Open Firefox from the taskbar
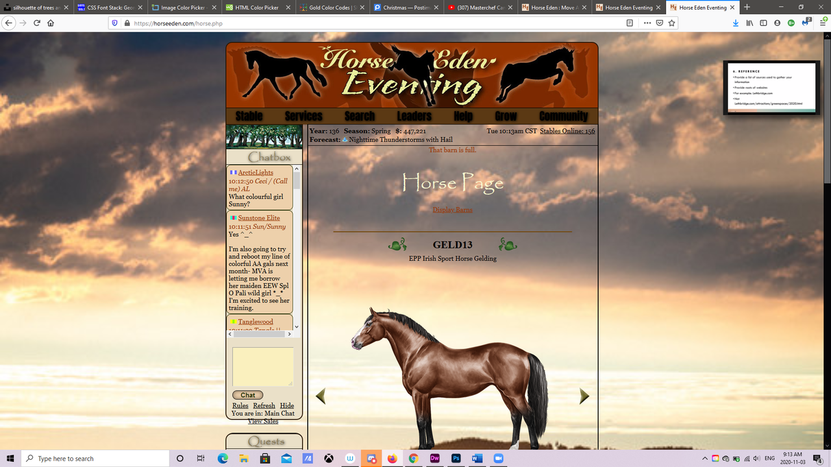This screenshot has height=467, width=831. click(x=392, y=459)
